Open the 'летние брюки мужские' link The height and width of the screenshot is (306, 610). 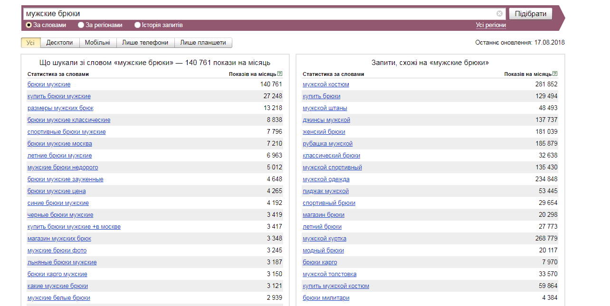(x=60, y=156)
